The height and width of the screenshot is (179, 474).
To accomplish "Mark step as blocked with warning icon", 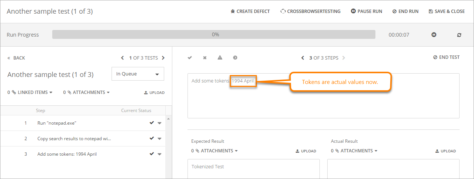I will click(220, 58).
